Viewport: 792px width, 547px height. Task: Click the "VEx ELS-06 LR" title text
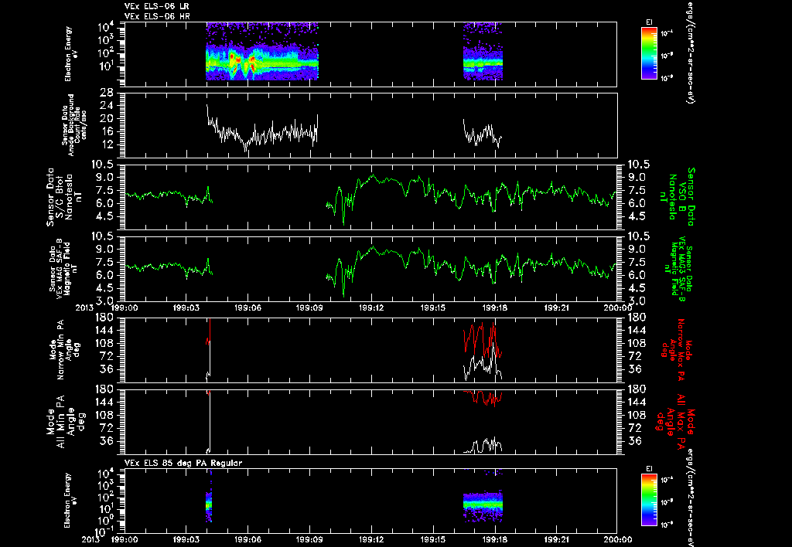tap(157, 6)
